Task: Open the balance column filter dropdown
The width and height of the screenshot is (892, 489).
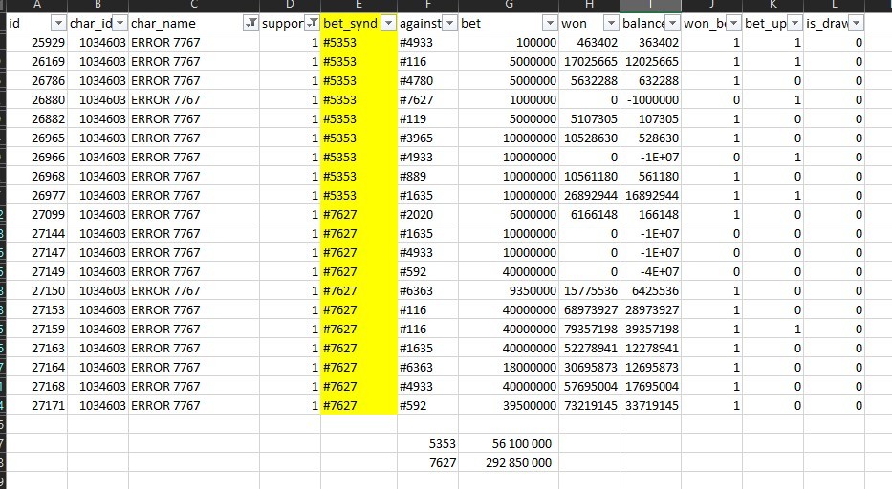Action: (673, 23)
